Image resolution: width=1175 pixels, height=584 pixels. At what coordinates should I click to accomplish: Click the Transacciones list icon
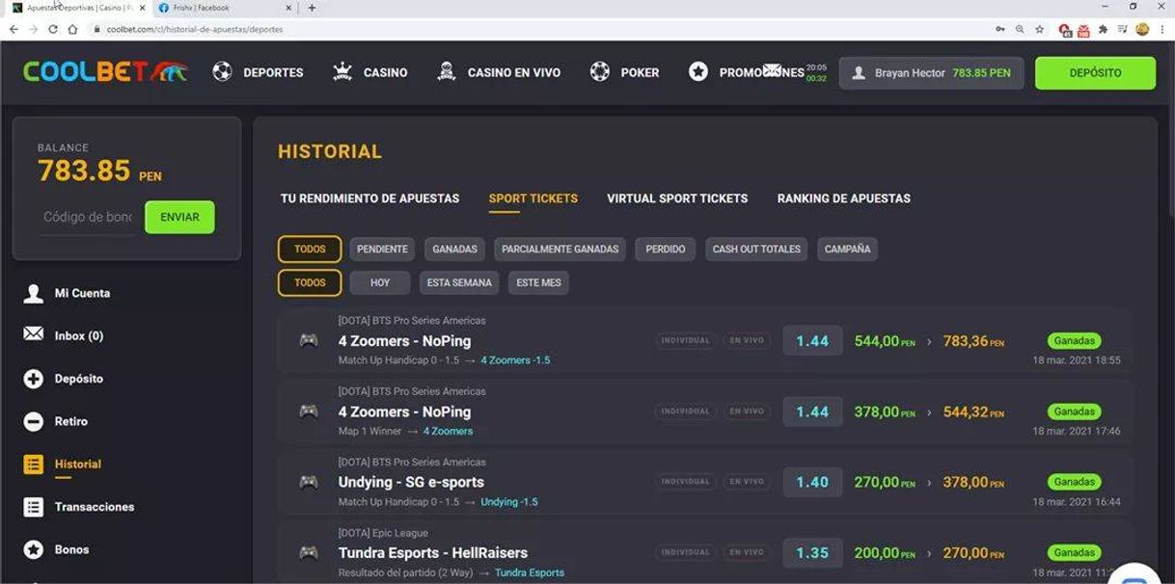click(x=34, y=507)
